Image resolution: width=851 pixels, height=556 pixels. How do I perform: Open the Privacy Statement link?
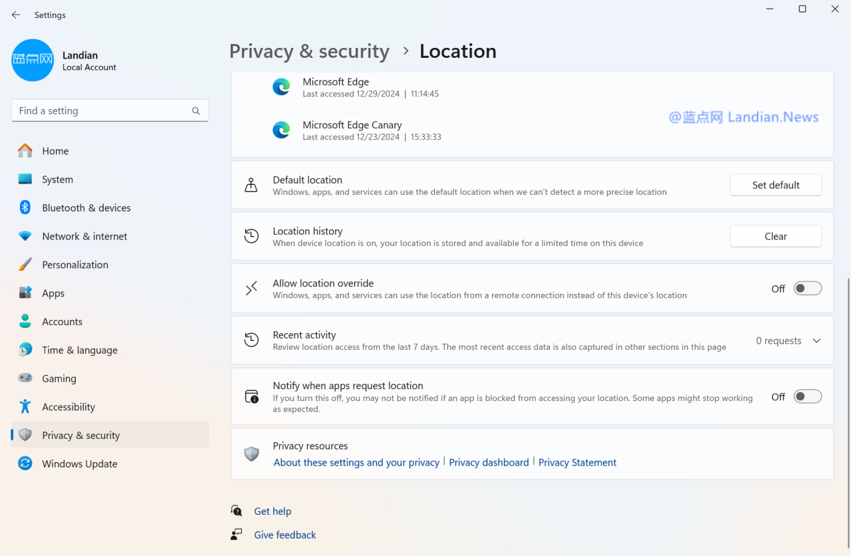pyautogui.click(x=578, y=462)
